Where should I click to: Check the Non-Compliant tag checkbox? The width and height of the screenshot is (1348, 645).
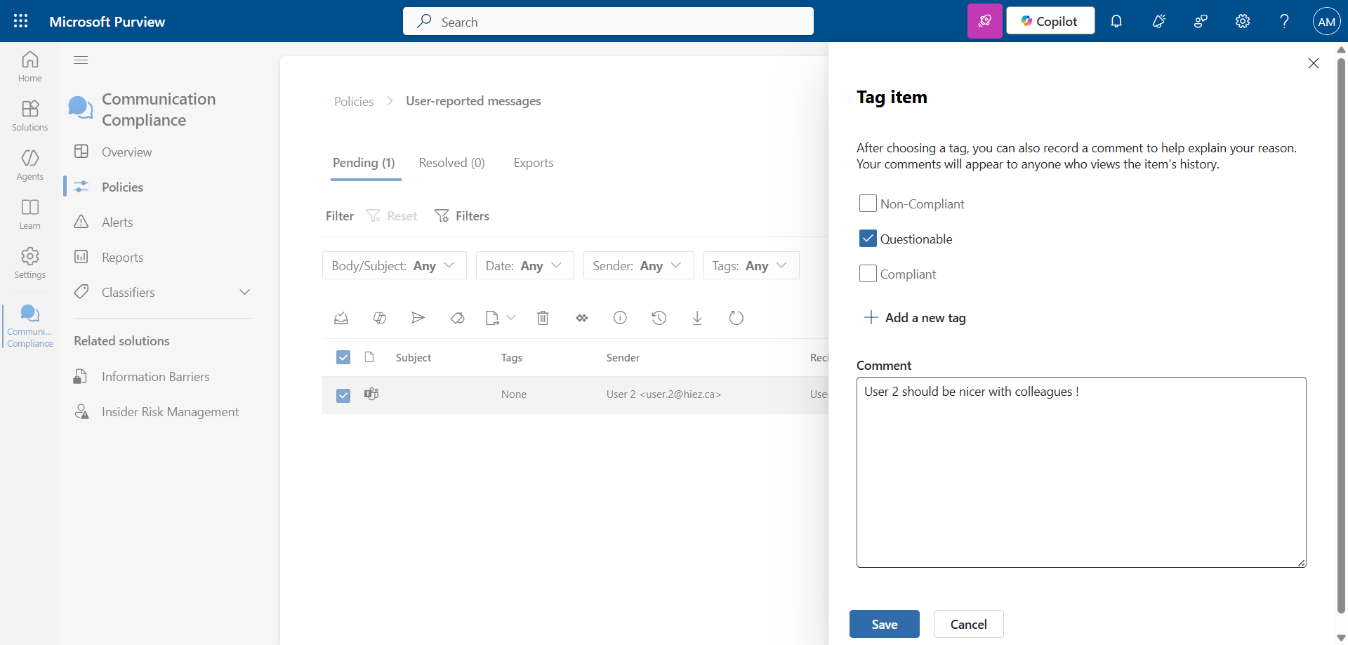tap(868, 204)
